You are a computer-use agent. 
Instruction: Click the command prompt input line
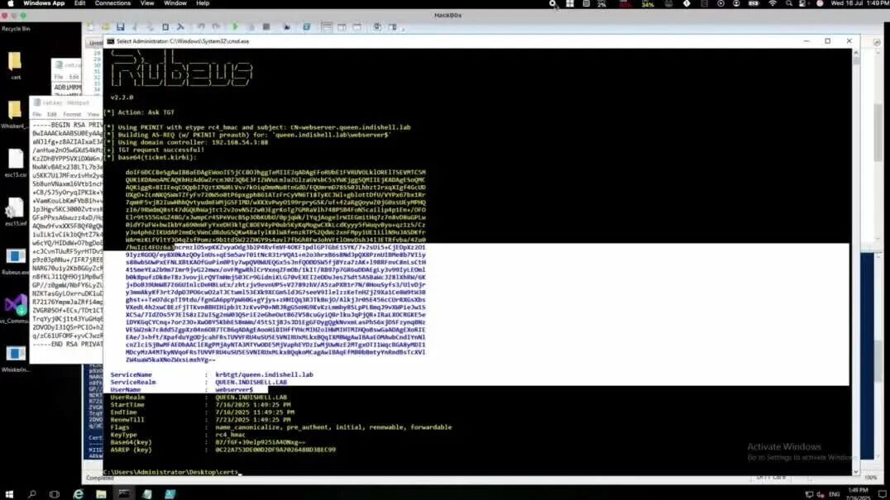tap(173, 472)
